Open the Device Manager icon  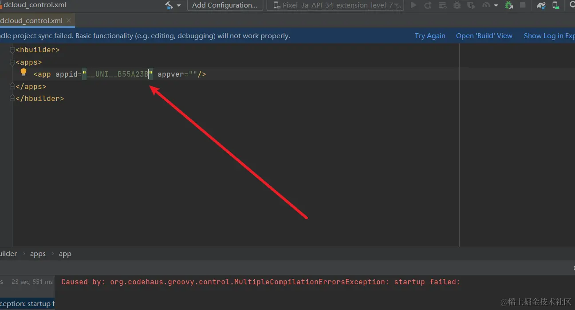[555, 5]
